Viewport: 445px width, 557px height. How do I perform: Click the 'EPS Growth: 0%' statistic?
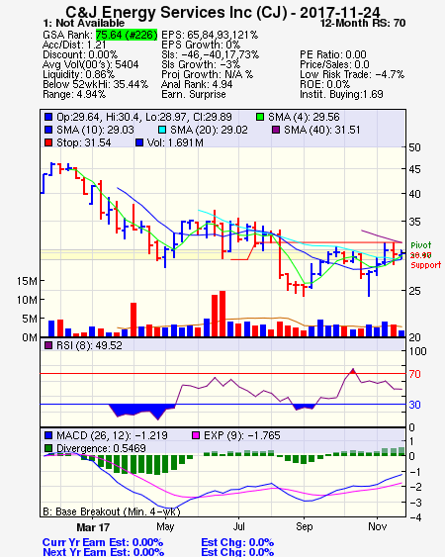(x=201, y=45)
